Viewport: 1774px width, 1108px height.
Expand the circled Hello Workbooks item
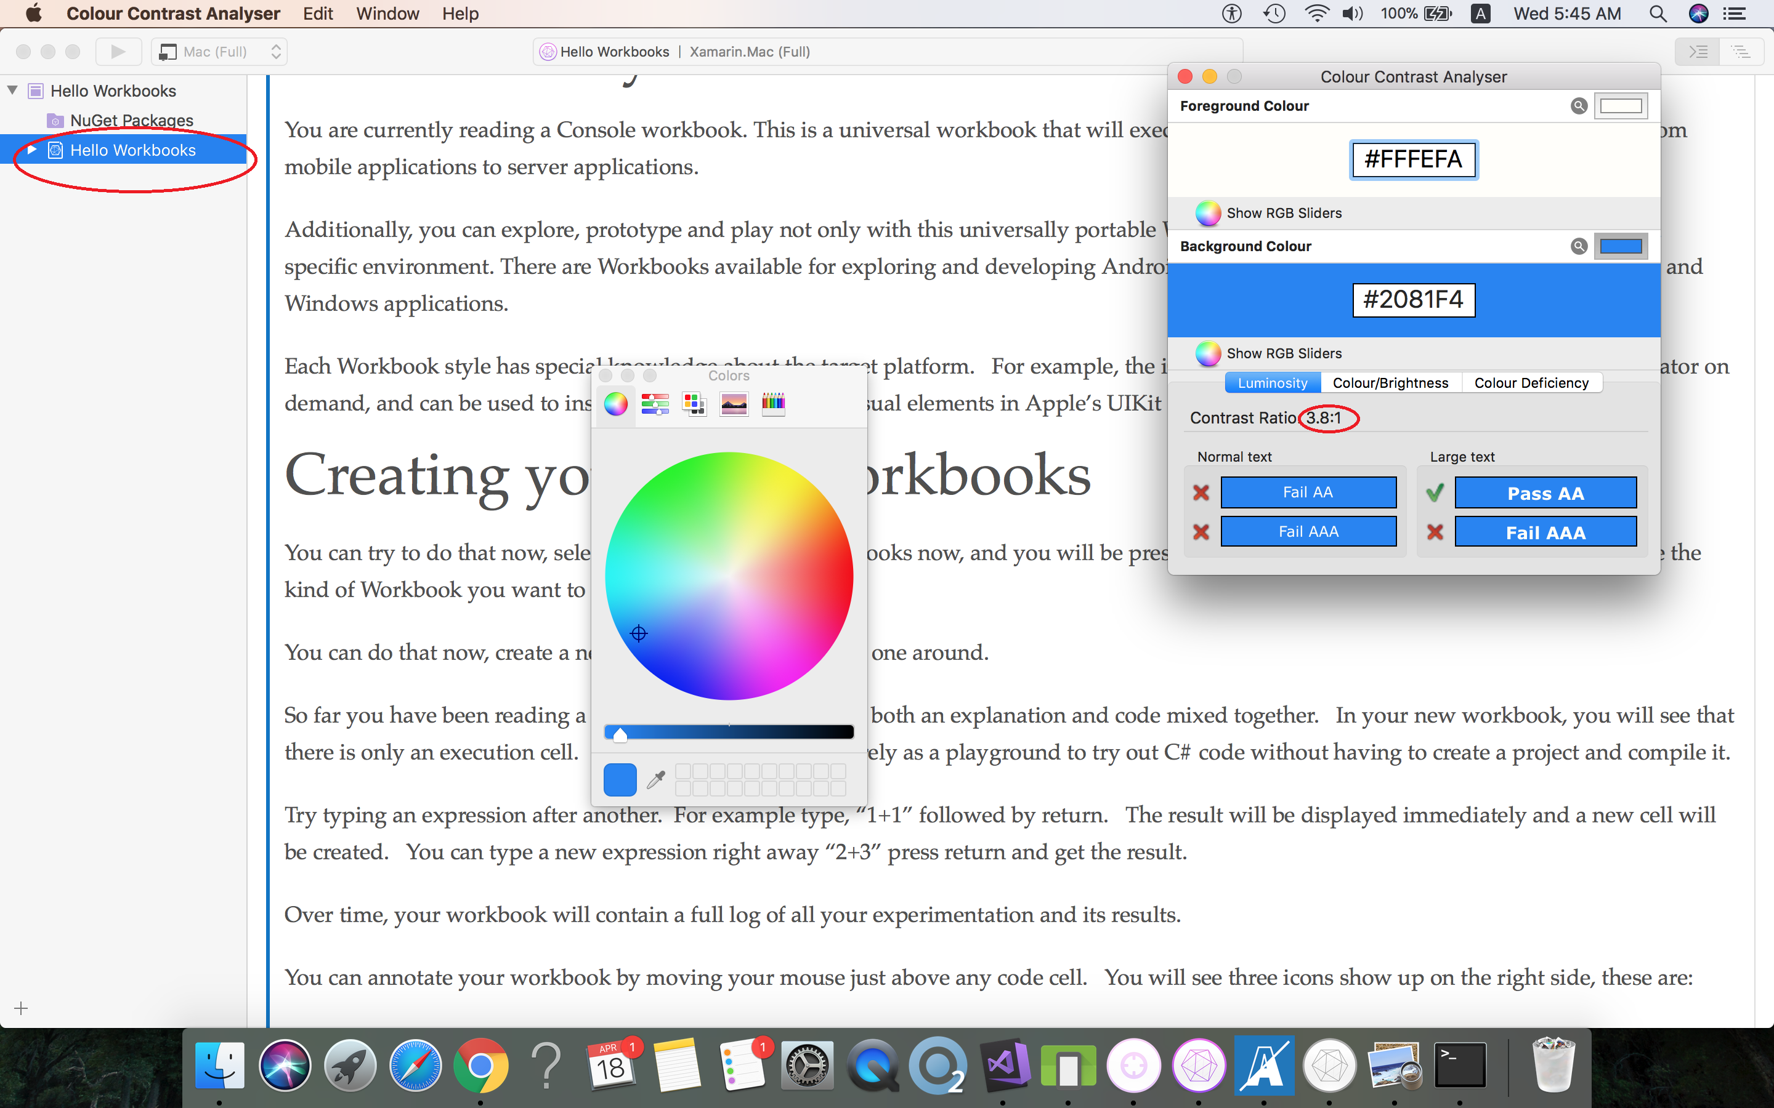31,149
